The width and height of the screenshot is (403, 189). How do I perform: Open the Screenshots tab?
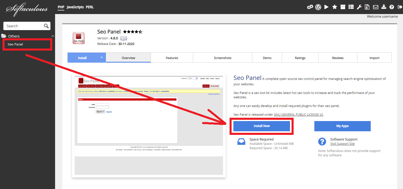click(223, 58)
